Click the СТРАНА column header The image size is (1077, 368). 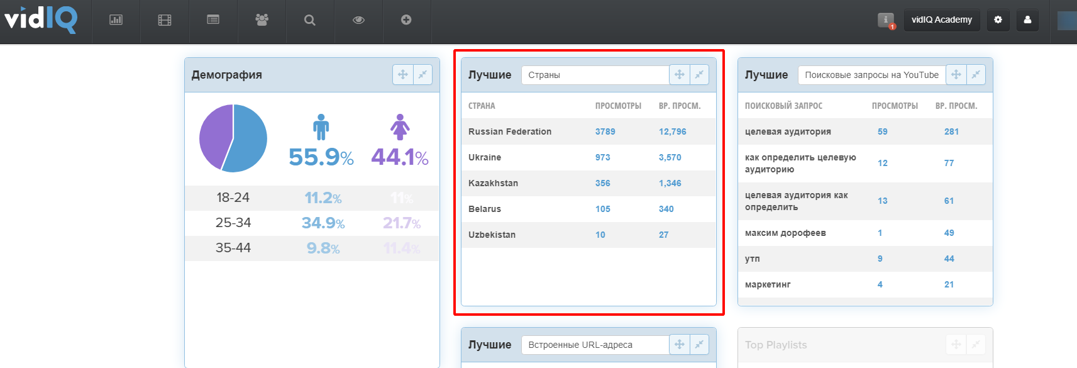pyautogui.click(x=482, y=106)
